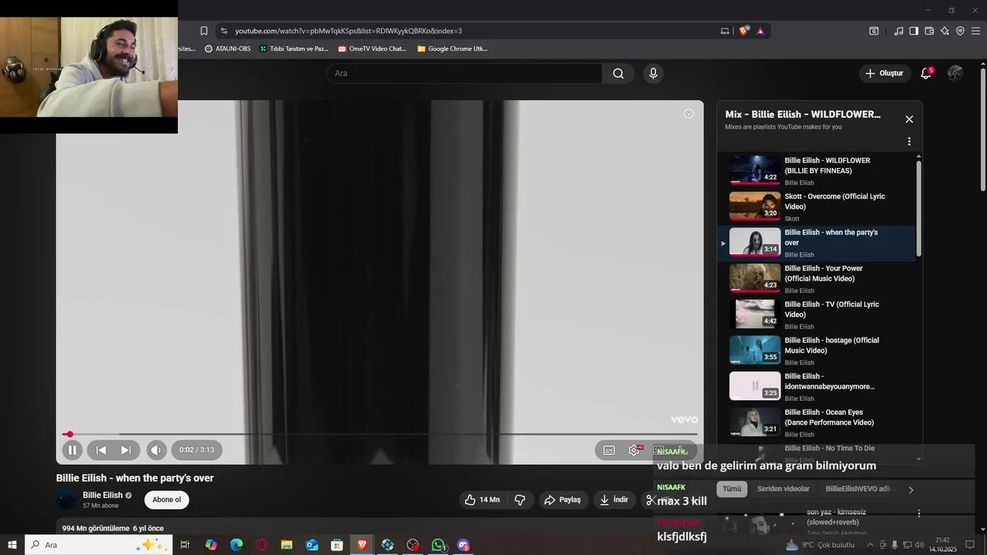
Task: Mute the video with the volume icon
Action: tap(157, 450)
